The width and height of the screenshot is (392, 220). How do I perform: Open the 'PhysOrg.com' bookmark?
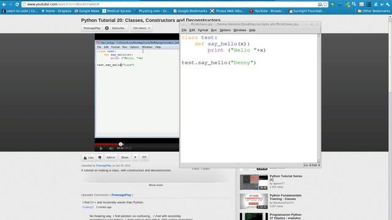pos(152,11)
